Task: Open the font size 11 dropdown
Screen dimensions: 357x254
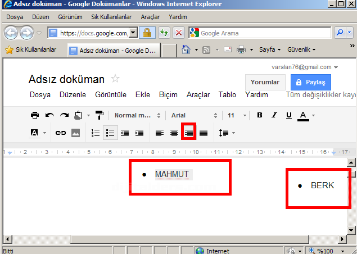Action: coord(236,115)
